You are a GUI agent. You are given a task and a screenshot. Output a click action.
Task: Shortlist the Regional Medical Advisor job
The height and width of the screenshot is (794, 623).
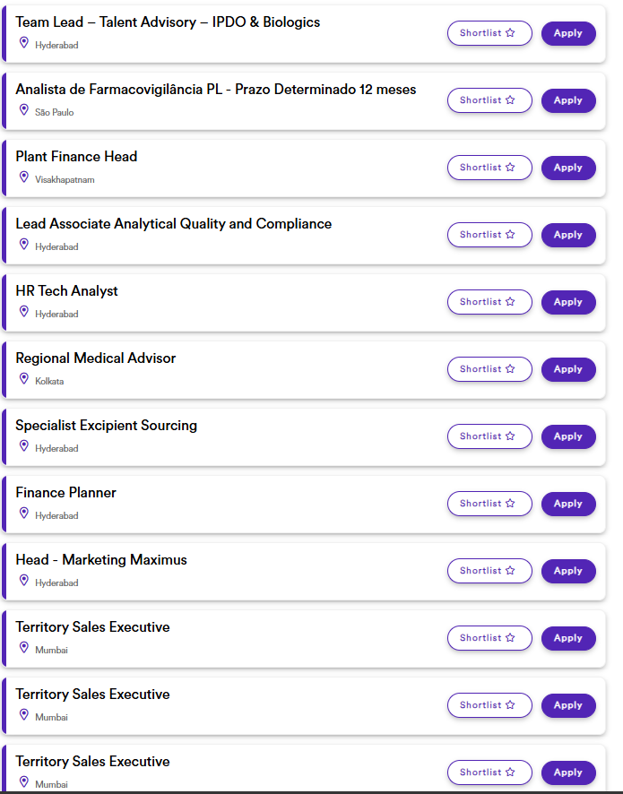(489, 369)
